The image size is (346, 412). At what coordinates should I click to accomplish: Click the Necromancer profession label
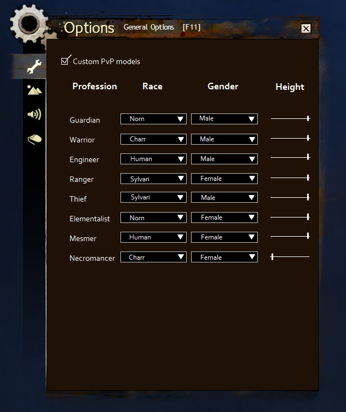pos(92,258)
